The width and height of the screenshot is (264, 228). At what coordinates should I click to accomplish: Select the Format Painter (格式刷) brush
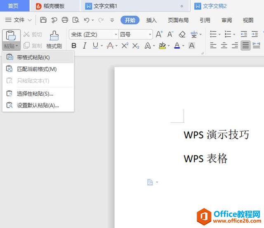coord(54,40)
